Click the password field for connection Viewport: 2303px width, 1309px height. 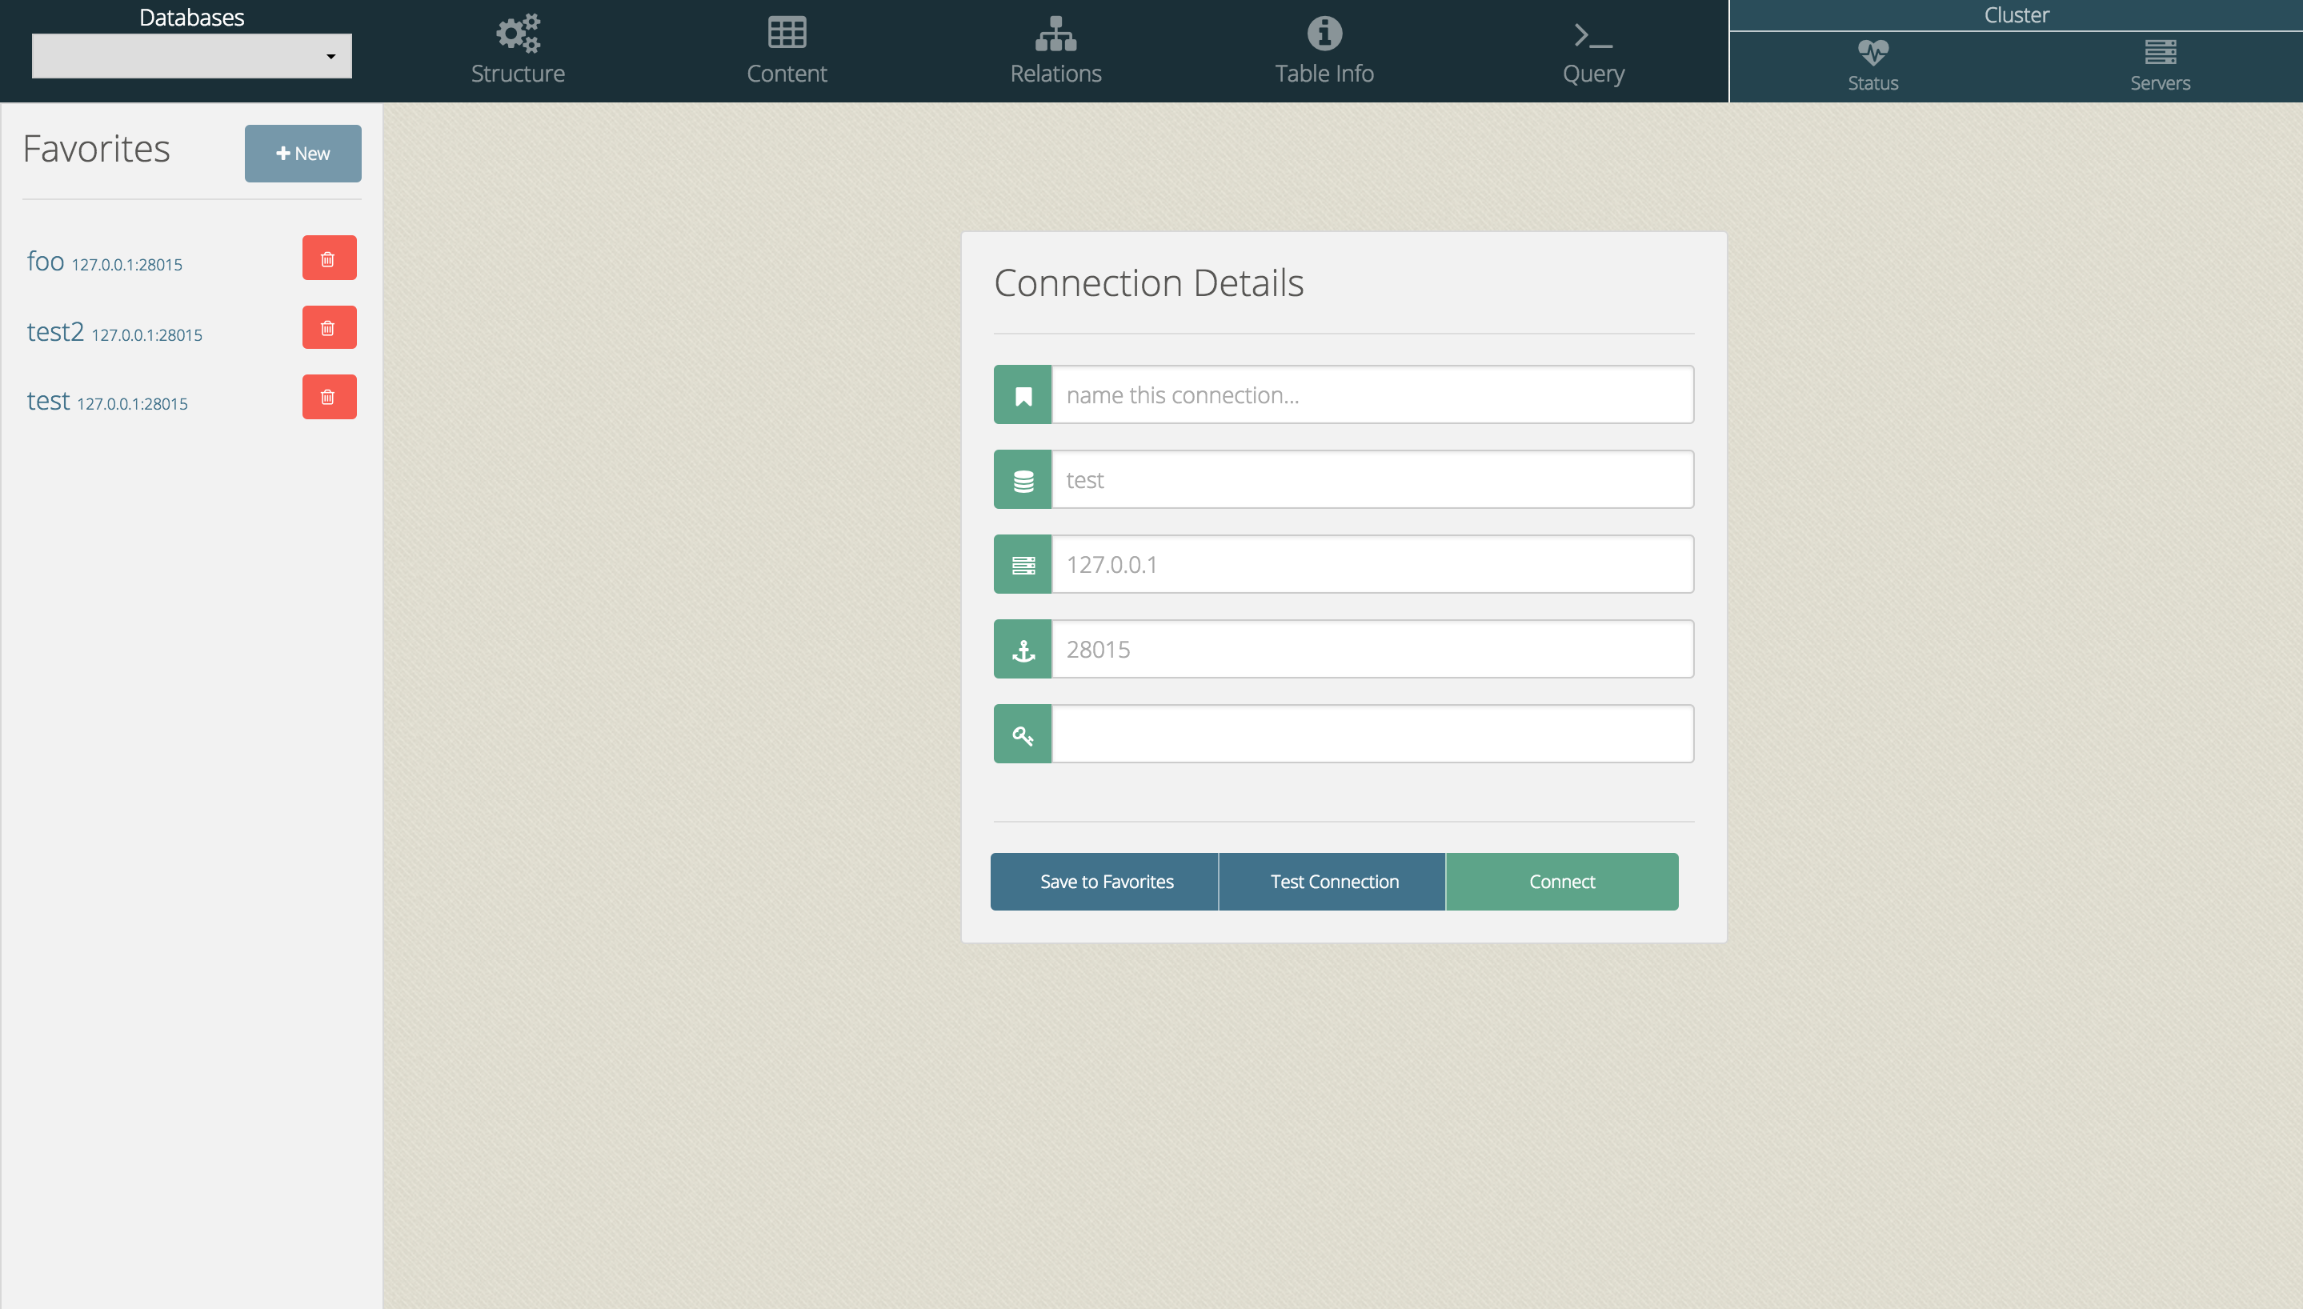1372,734
